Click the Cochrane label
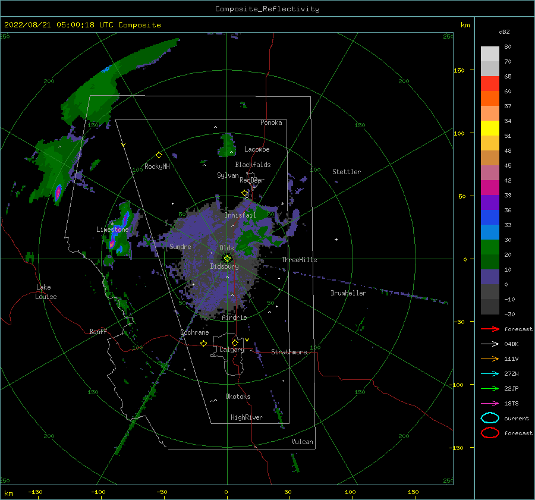The image size is (535, 500). point(194,332)
